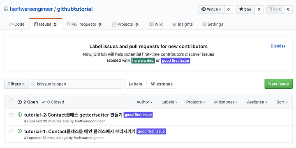Open the Watch dropdown
Screen dimensions: 296x148
click(211, 9)
